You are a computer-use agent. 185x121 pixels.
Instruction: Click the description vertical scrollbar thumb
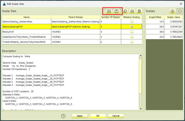click(140, 76)
